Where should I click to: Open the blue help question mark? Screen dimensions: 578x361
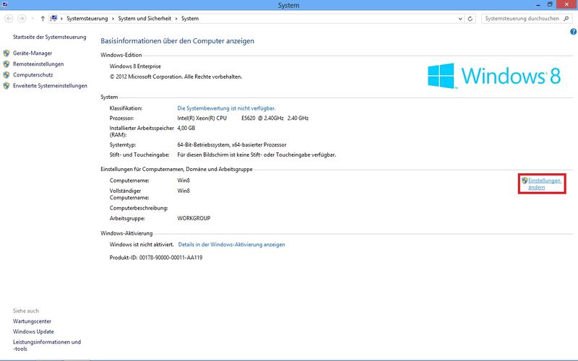click(x=573, y=32)
